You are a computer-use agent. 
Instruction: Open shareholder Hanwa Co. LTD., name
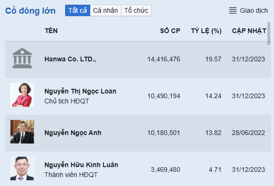tap(70, 59)
